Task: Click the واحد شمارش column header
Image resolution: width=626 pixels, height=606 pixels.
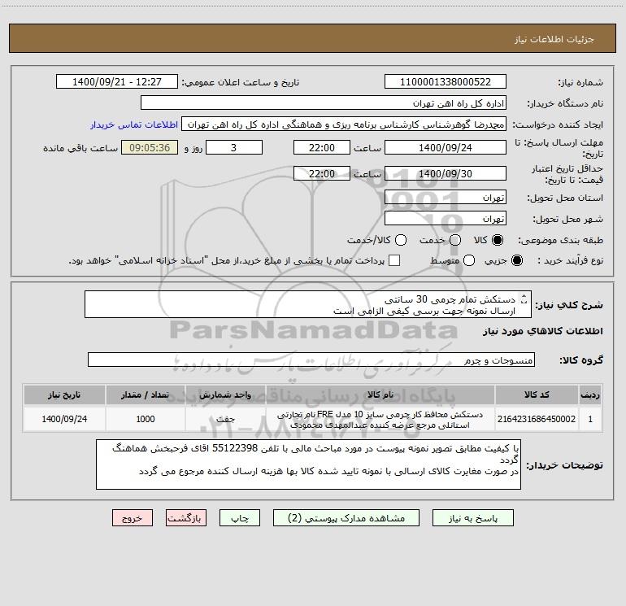Action: coord(225,395)
